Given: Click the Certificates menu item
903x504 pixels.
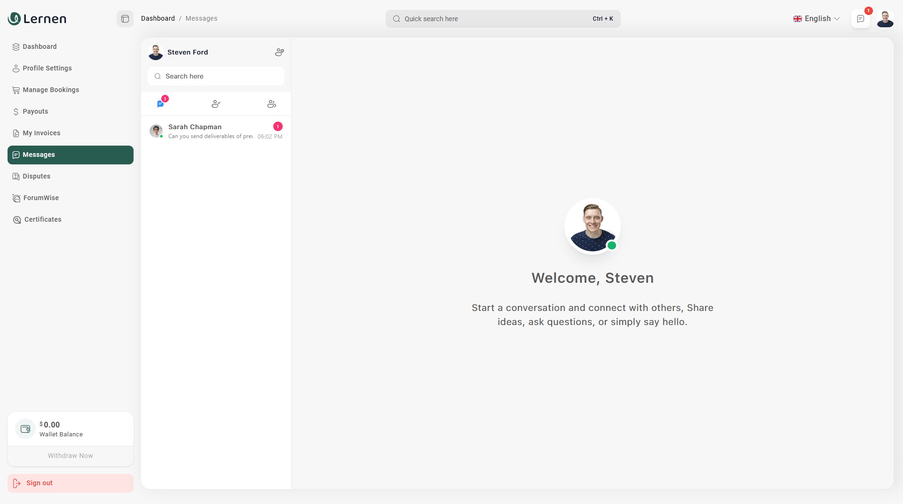Looking at the screenshot, I should coord(43,219).
